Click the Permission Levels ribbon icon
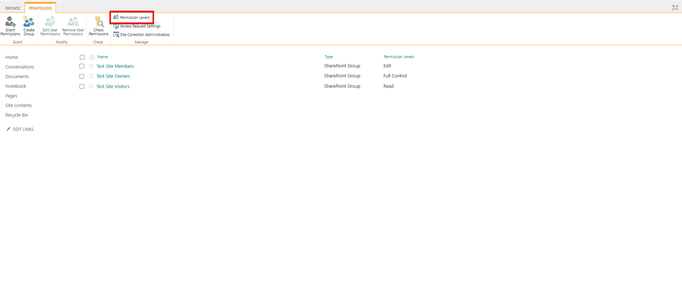 [x=116, y=17]
